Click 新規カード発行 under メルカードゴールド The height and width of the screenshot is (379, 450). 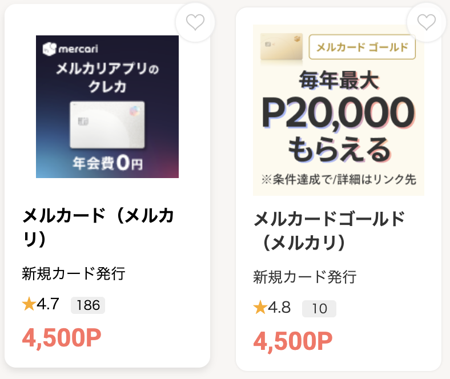tap(305, 277)
